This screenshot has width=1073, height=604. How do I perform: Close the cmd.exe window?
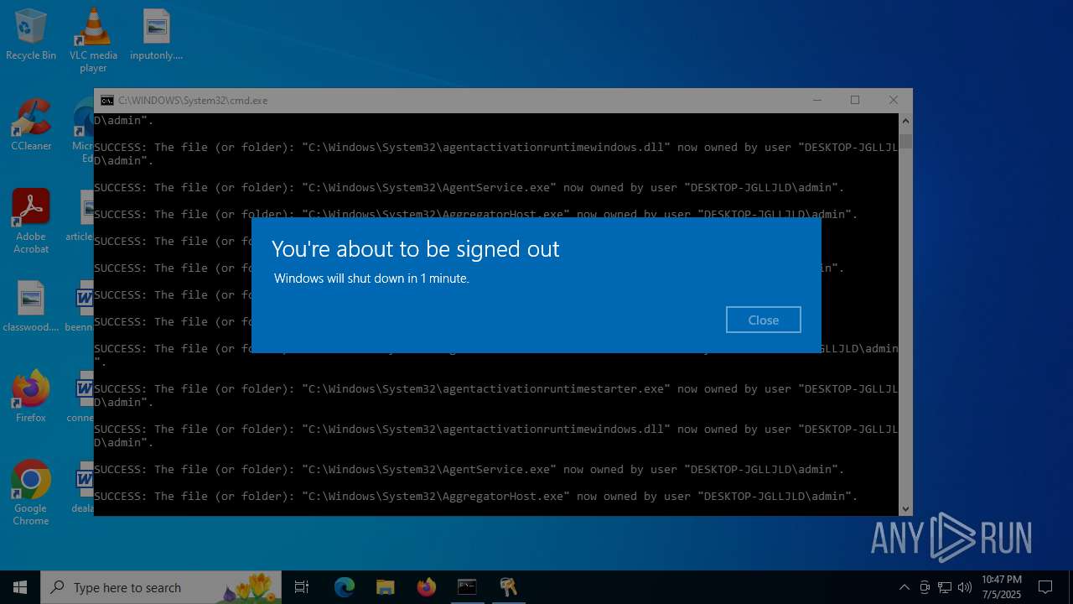click(894, 100)
